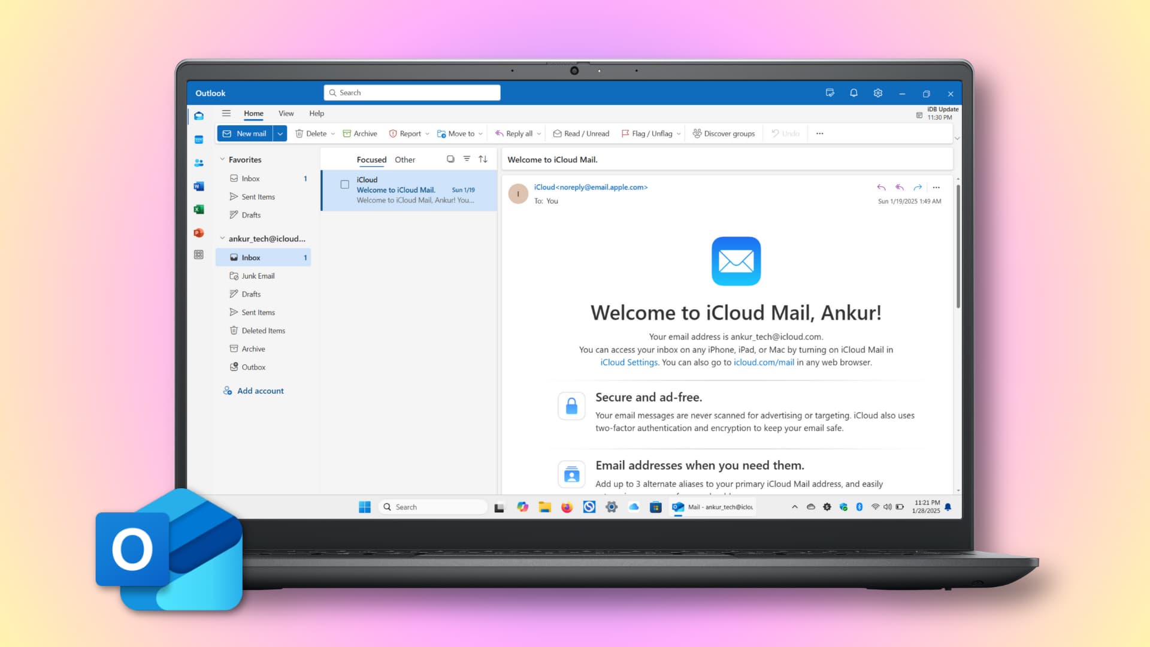Open the Flag / Unflag dropdown arrow
1150x647 pixels.
(679, 134)
